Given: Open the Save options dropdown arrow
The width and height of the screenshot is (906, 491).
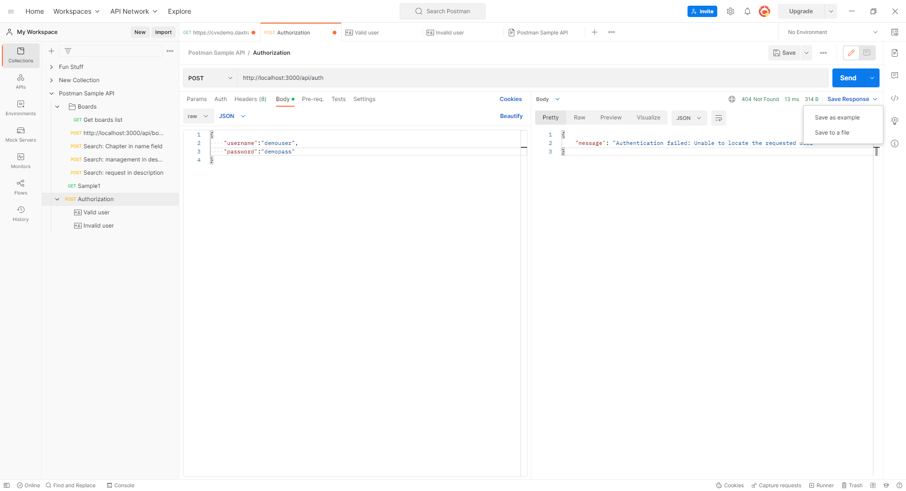Looking at the screenshot, I should pyautogui.click(x=806, y=53).
